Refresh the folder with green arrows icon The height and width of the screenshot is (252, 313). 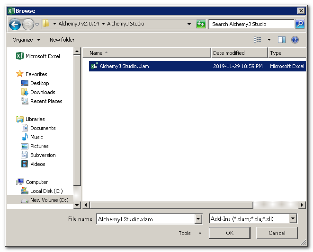[x=201, y=24]
